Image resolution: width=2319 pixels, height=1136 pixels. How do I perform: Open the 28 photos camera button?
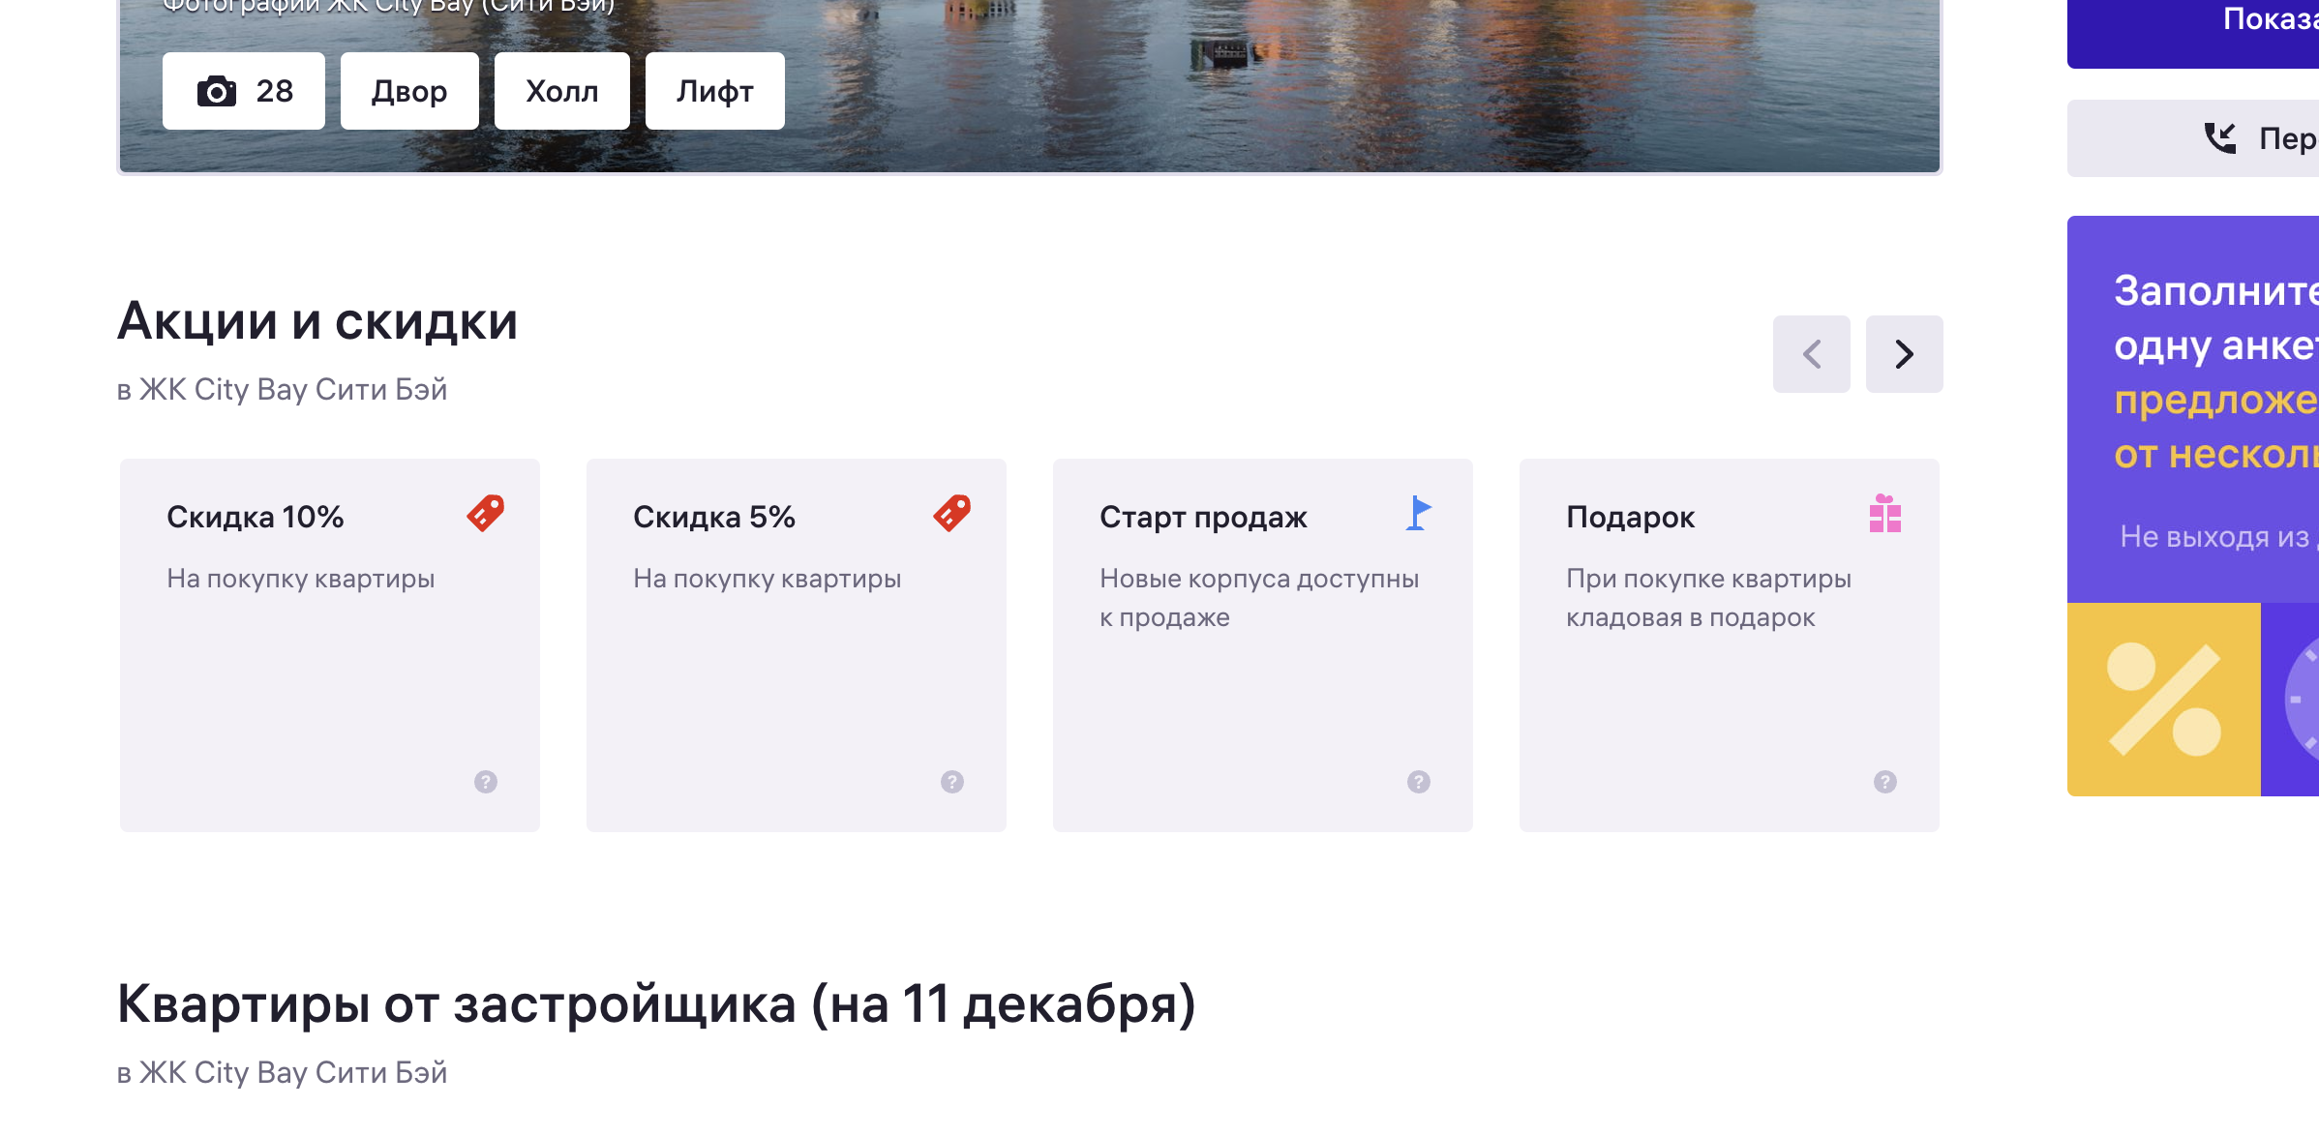pos(244,91)
